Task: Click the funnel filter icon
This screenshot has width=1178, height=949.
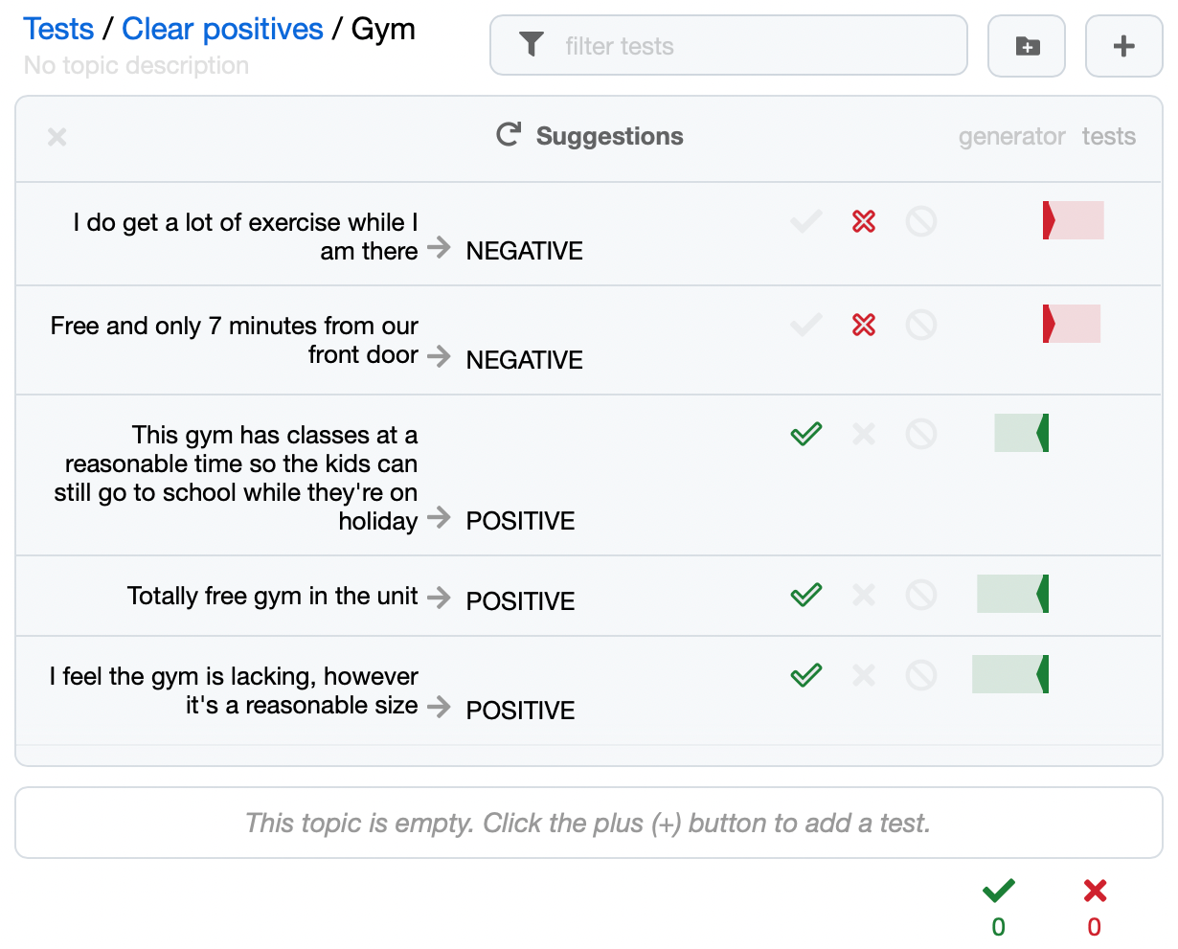Action: tap(532, 45)
